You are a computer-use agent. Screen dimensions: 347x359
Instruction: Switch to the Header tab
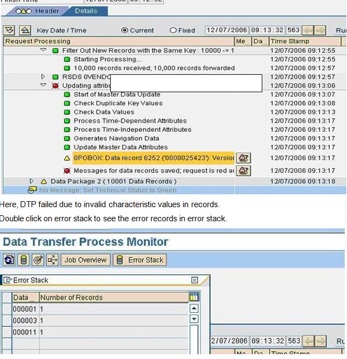pyautogui.click(x=37, y=11)
